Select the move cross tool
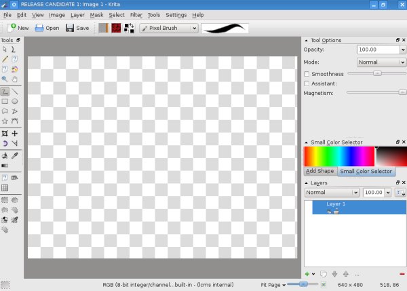 [x=14, y=134]
